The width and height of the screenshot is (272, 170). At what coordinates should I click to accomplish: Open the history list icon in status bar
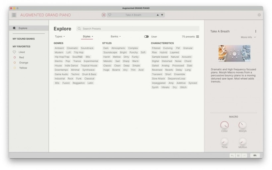[238, 156]
